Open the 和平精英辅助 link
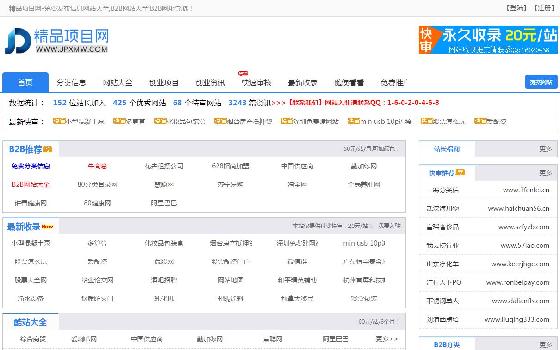The height and width of the screenshot is (350, 560). pos(297,280)
